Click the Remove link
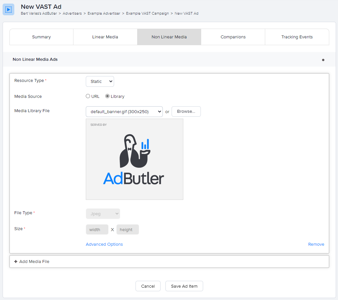Screen dimensions: 338x300 [316, 244]
